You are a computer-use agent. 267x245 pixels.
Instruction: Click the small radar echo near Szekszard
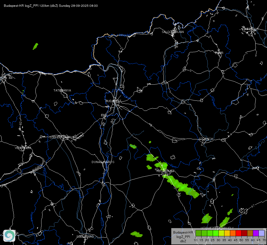pyautogui.click(x=137, y=234)
